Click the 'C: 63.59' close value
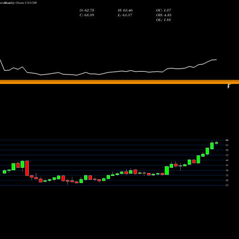Viewport: 239px width, 239px height. click(x=87, y=15)
